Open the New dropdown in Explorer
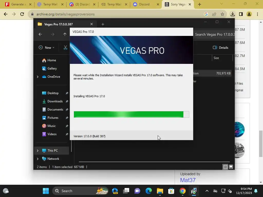 coord(47,47)
